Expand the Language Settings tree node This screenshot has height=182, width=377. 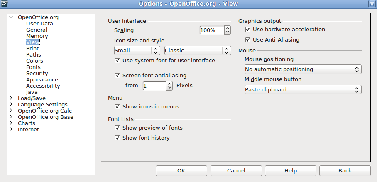[11, 104]
